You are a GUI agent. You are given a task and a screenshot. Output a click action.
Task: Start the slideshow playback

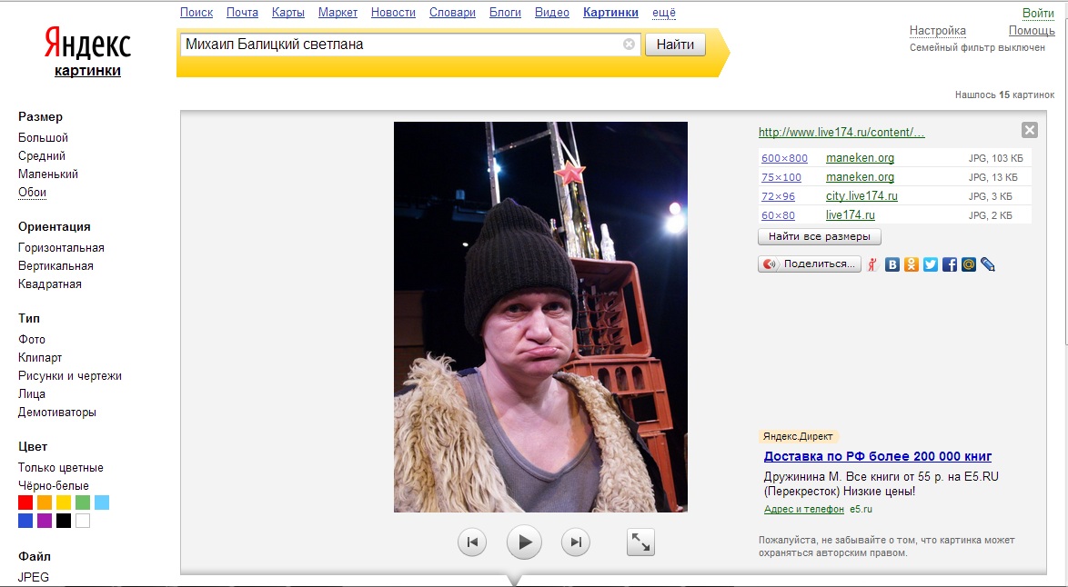(524, 542)
